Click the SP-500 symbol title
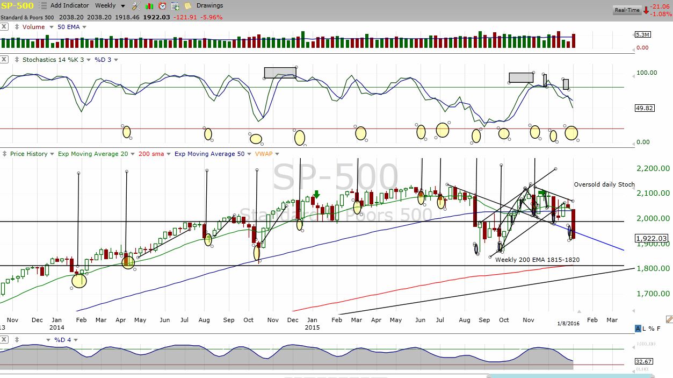Viewport: 673px width, 378px height. pos(17,6)
